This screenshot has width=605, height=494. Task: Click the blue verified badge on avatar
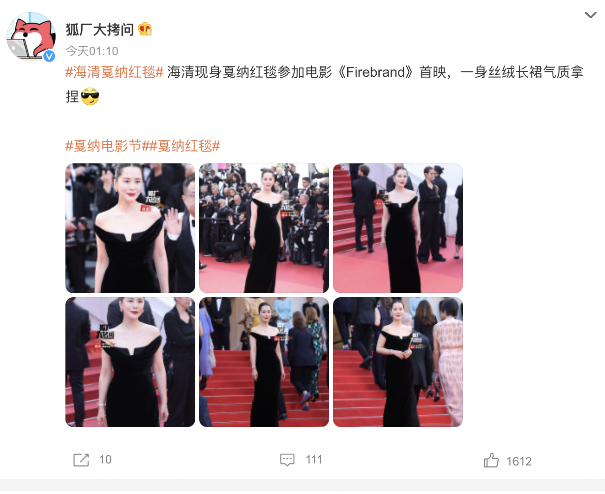(x=49, y=56)
